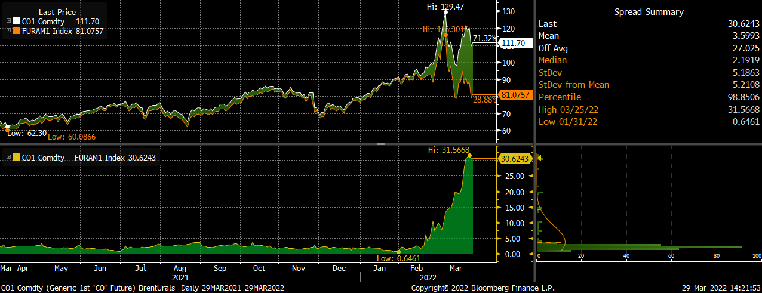Select the Percentile row in Spread Summary
762x293 pixels.
[x=649, y=97]
